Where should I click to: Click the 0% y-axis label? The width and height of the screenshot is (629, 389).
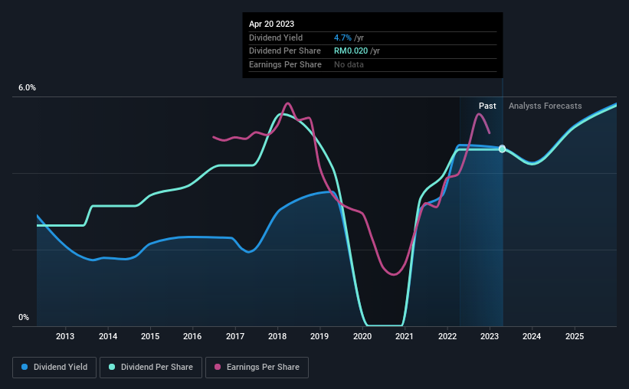click(24, 317)
